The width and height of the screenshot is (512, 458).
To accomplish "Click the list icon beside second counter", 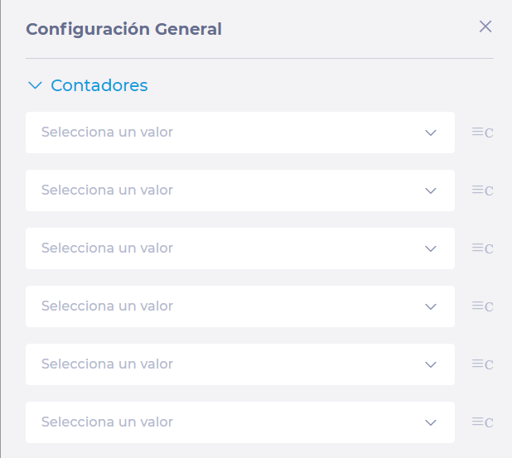I will click(482, 190).
